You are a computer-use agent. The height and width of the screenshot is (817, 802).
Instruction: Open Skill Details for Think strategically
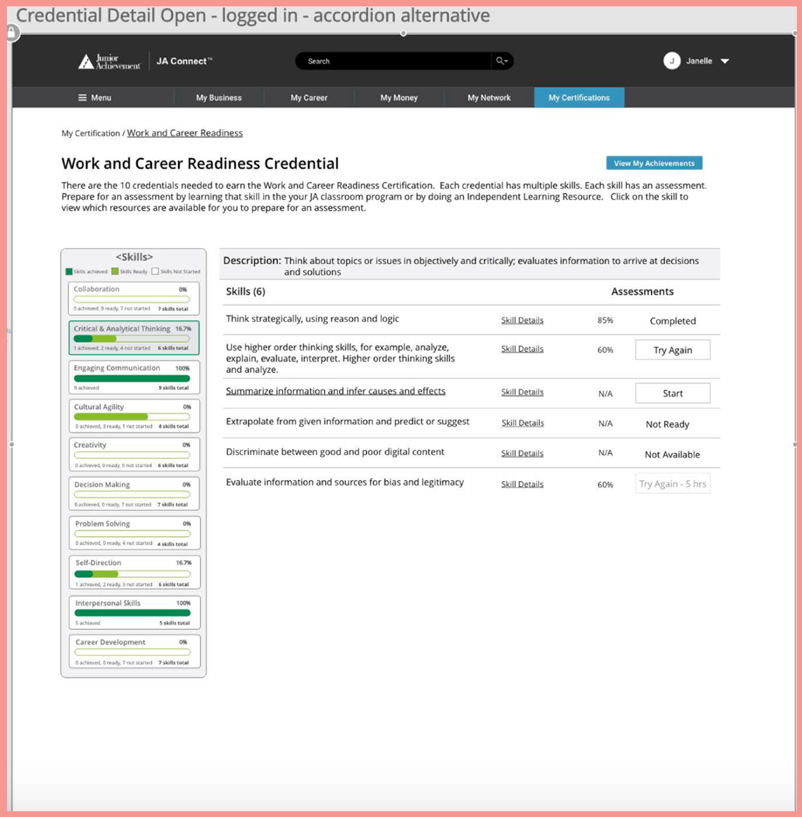point(522,320)
